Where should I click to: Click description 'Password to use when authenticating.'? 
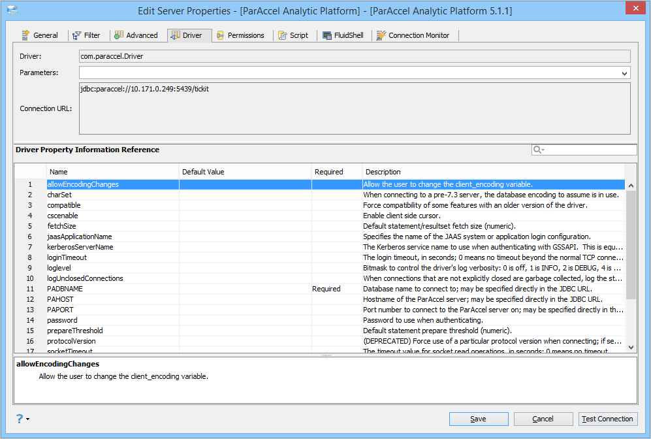point(423,320)
